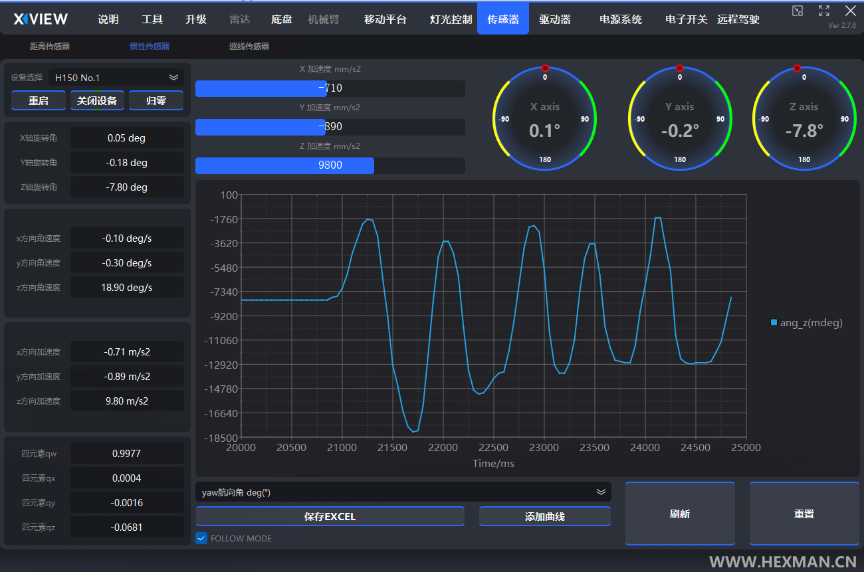Click the y方向加速度 value -0.89 m/s2
This screenshot has height=572, width=864.
click(127, 377)
